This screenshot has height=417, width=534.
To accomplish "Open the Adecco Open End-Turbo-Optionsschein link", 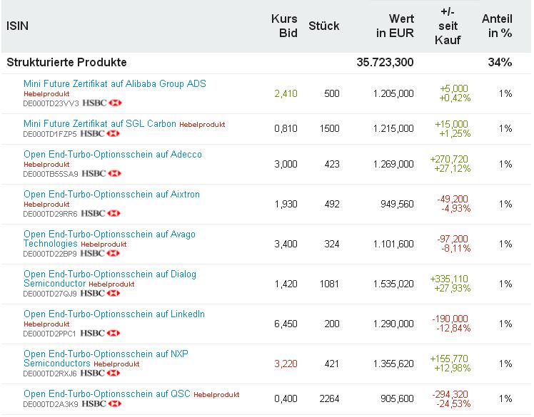I will 112,155.
